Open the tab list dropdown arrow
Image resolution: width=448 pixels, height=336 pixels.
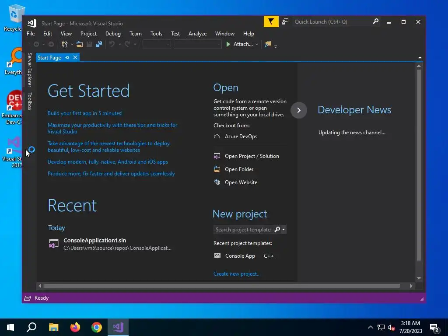click(x=420, y=58)
